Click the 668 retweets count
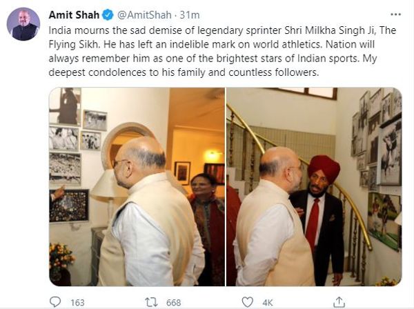Image resolution: width=414 pixels, height=309 pixels. tap(173, 302)
